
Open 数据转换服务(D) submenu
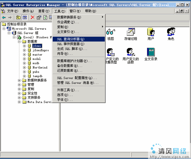click(x=79, y=17)
